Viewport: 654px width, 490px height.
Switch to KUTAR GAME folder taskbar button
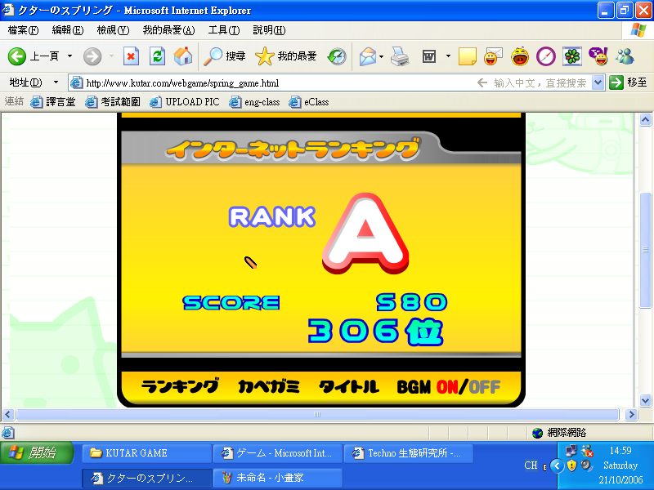tap(147, 453)
